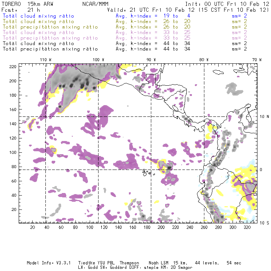Click the horizontal axis tick label "240"
The image size is (271, 271).
click(x=190, y=227)
